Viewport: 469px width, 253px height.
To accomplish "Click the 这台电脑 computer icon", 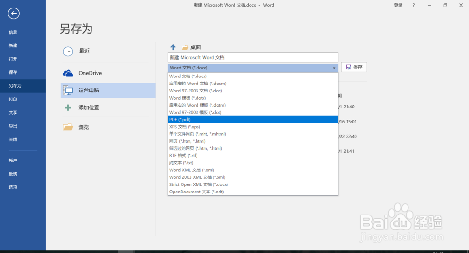I will point(68,91).
